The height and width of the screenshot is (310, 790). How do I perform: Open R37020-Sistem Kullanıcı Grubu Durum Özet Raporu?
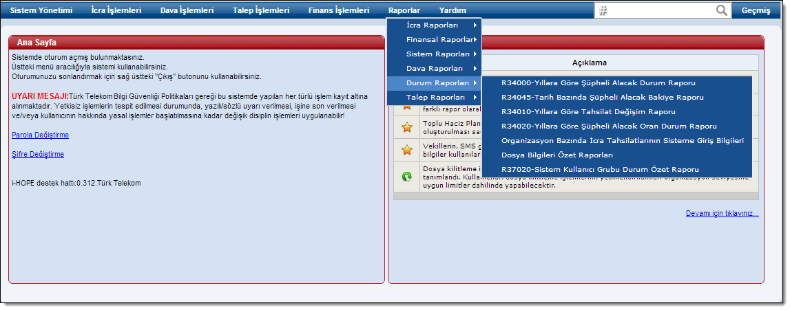point(617,170)
